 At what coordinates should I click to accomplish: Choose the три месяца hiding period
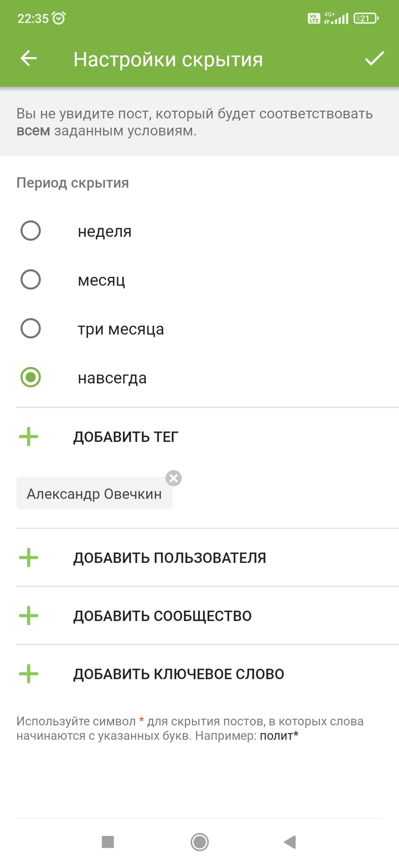click(x=31, y=329)
